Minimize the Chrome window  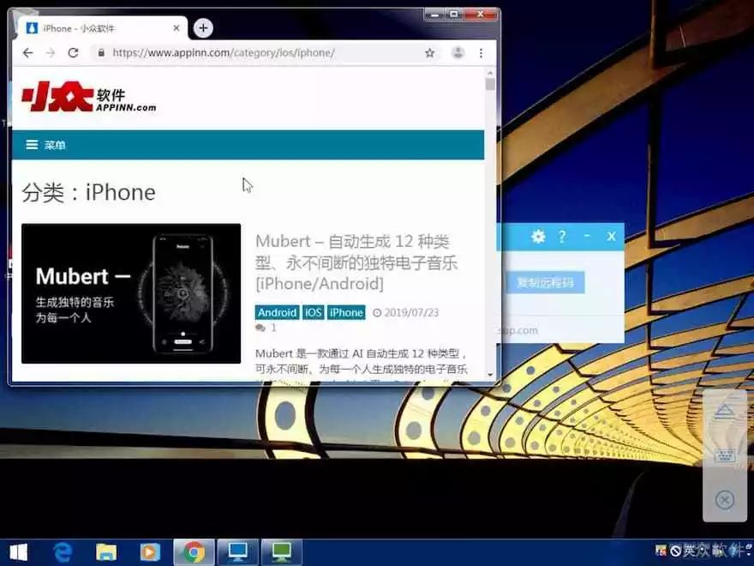(x=434, y=15)
